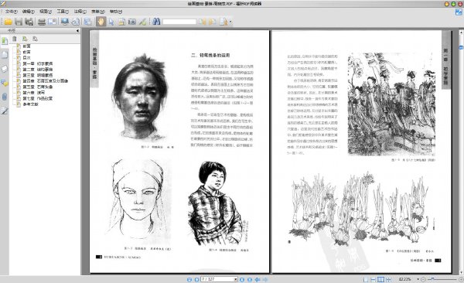Collapse the bookmarks panel with arrow

[77, 30]
